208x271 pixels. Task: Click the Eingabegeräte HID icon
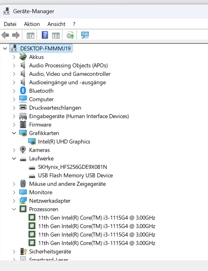23,116
